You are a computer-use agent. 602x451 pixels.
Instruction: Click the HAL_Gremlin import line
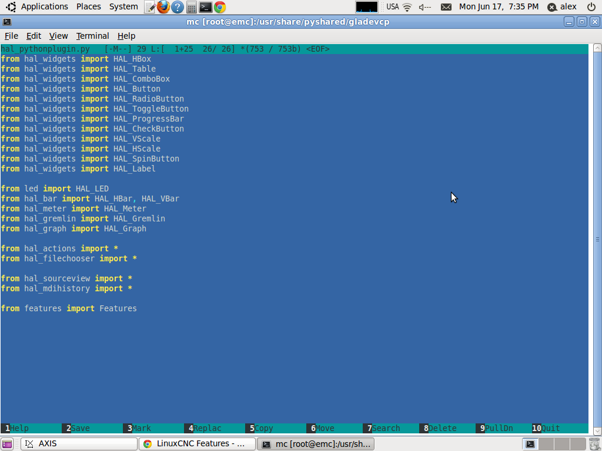tap(83, 218)
